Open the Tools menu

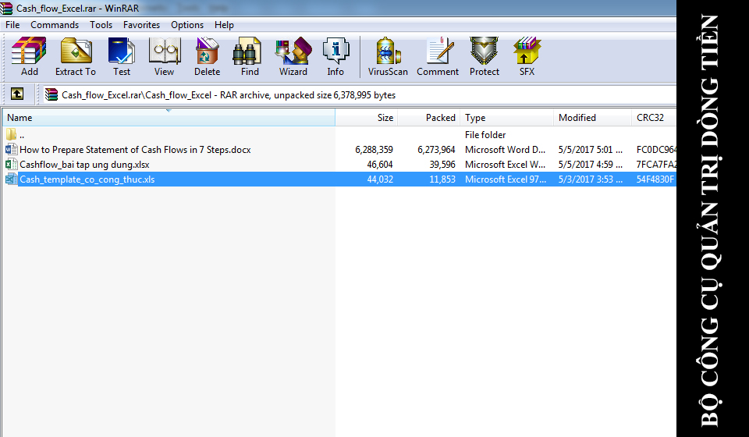click(101, 25)
